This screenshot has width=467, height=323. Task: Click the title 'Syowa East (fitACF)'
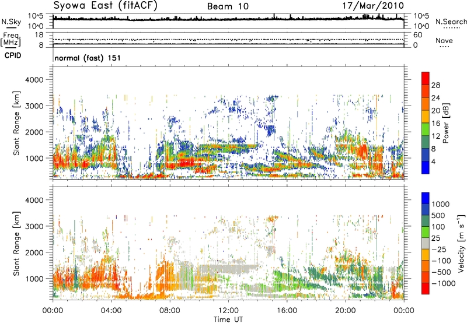(x=106, y=6)
